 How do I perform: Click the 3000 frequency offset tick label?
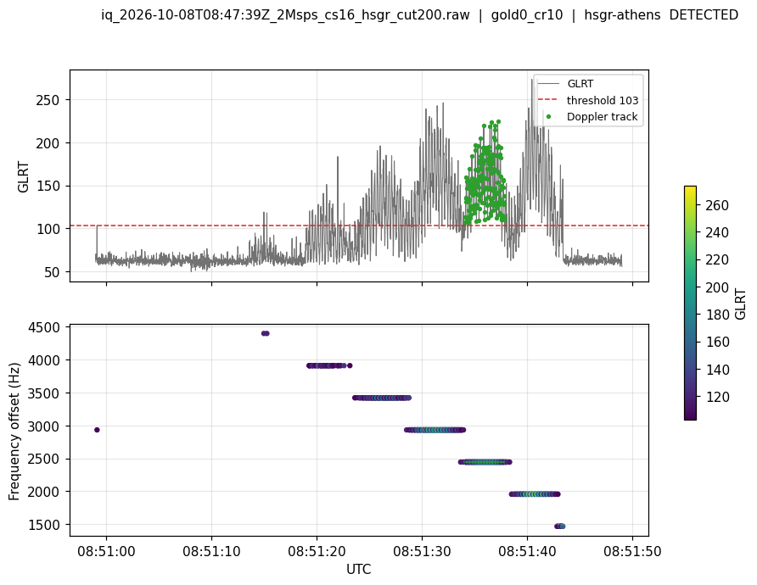click(x=45, y=426)
